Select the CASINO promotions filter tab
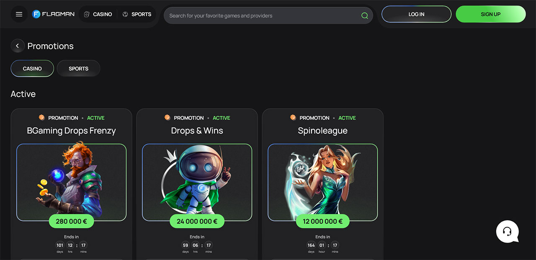The height and width of the screenshot is (260, 536). [32, 69]
